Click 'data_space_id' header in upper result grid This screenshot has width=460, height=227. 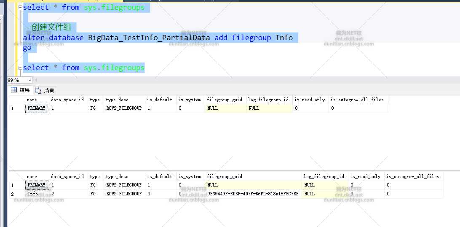(x=68, y=100)
